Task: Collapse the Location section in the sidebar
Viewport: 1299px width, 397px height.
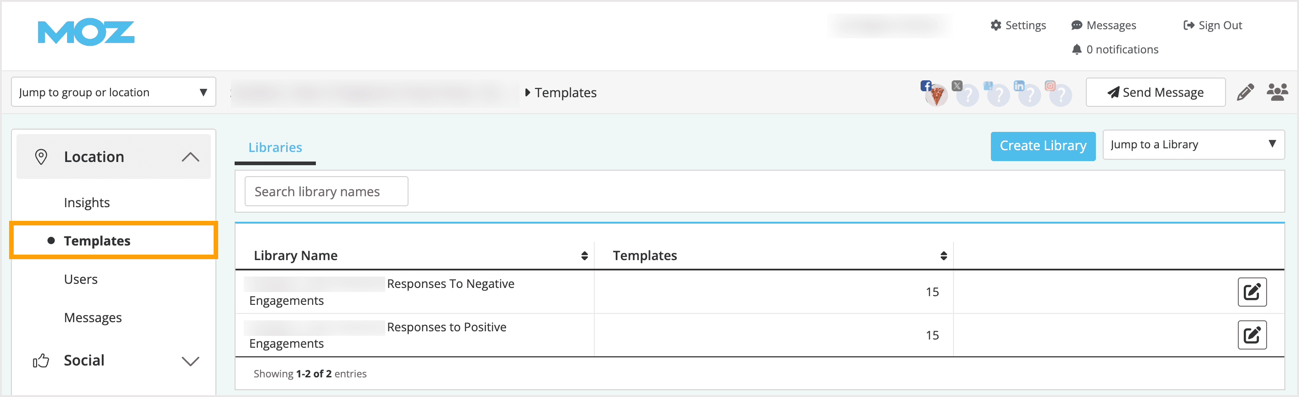Action: (190, 157)
